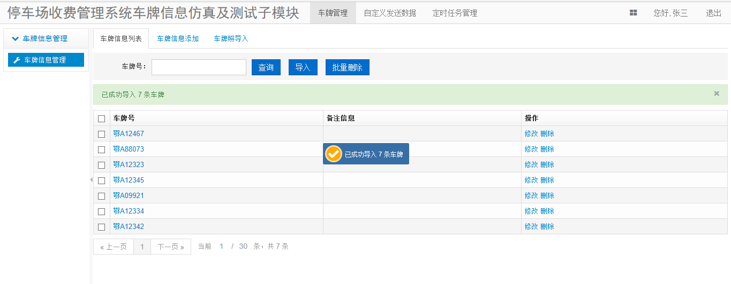Go to next page with 下一页

point(171,247)
